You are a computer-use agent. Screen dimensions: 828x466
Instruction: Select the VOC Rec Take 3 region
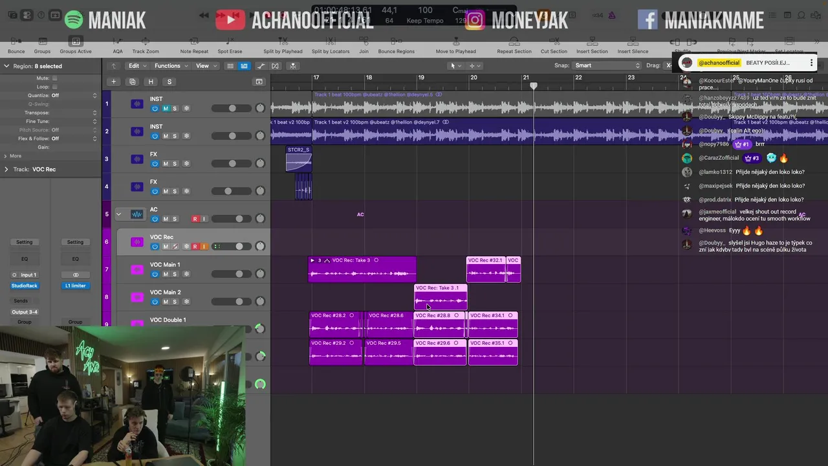click(x=362, y=269)
